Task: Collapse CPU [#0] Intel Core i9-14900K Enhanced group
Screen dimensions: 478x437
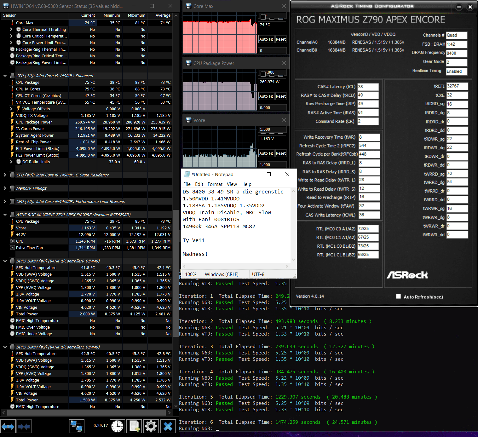Action: 5,76
